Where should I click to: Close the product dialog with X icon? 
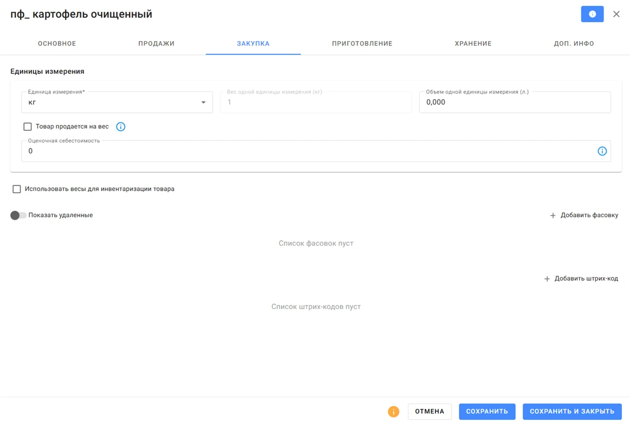[x=616, y=14]
